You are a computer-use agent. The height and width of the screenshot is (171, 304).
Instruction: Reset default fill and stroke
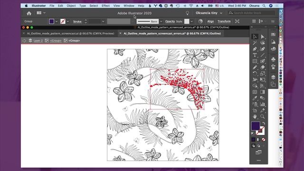click(253, 133)
